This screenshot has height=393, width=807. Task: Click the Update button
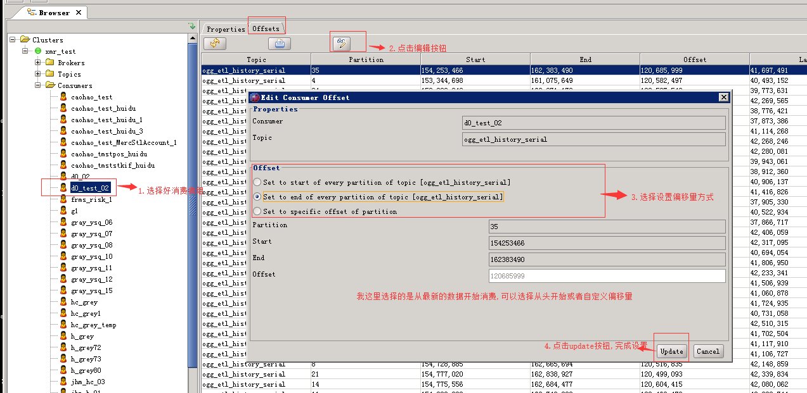[672, 351]
